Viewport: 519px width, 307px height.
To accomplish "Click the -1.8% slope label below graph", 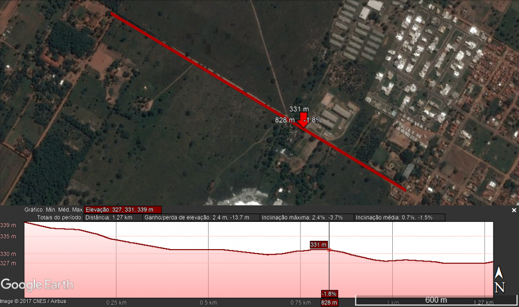I will coord(329,294).
